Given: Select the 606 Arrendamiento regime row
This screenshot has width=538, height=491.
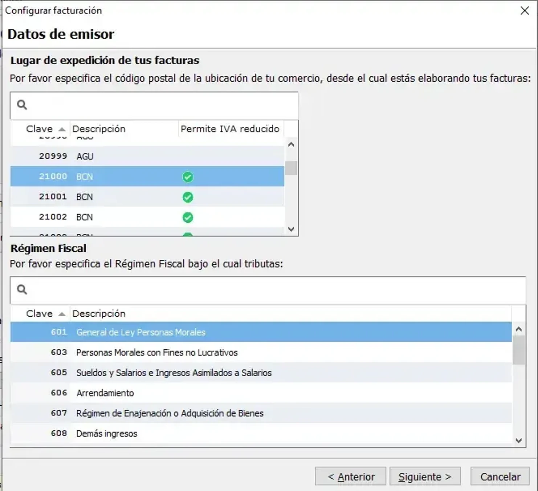Looking at the screenshot, I should (105, 393).
